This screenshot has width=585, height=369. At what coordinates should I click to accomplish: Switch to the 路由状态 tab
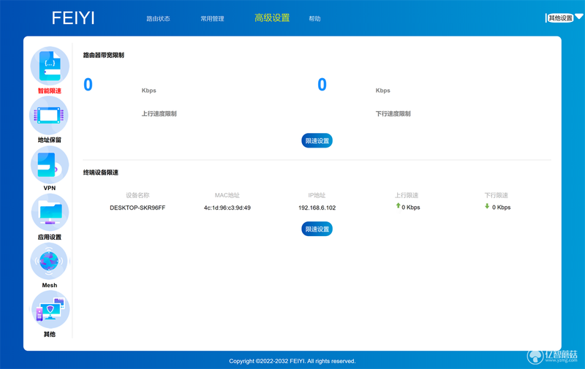click(158, 19)
